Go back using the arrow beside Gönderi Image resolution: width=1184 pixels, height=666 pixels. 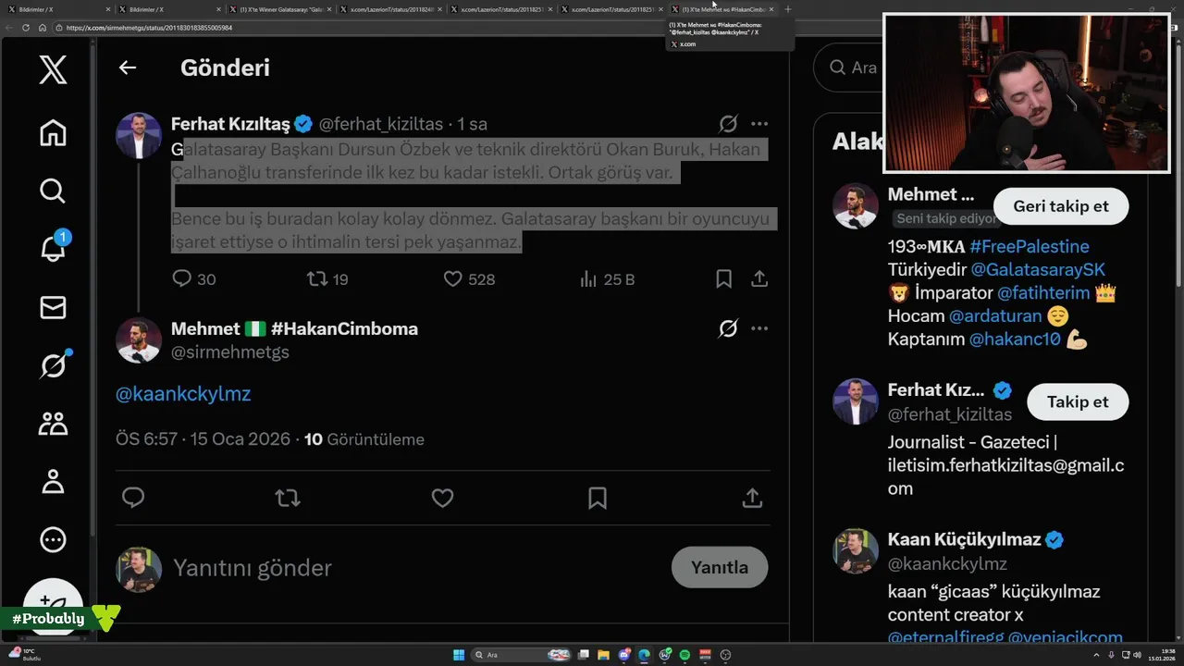(x=128, y=68)
